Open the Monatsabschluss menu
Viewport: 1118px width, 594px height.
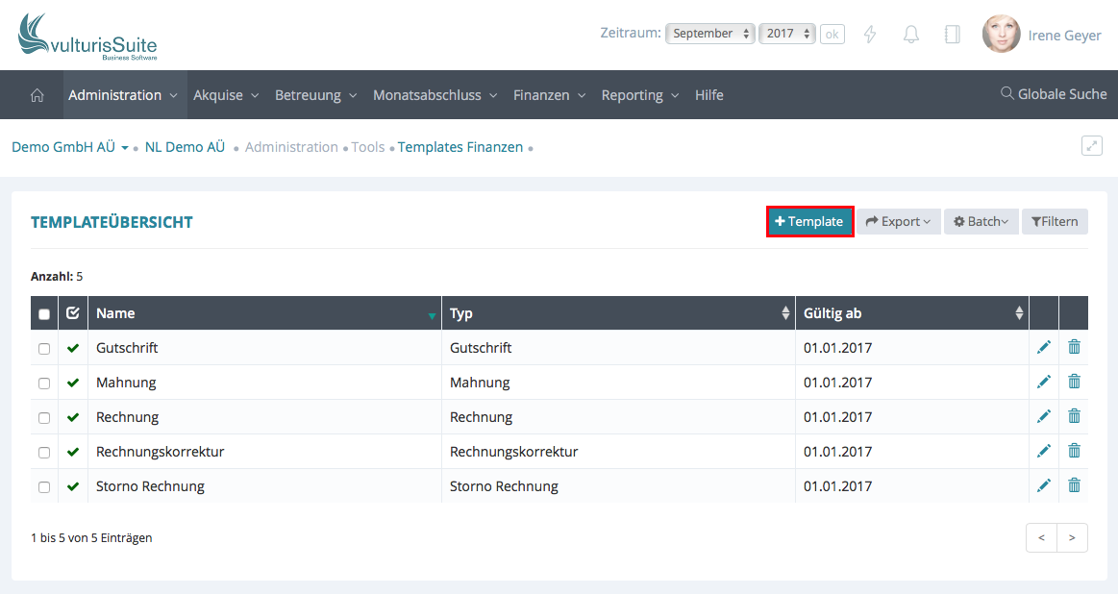point(435,95)
